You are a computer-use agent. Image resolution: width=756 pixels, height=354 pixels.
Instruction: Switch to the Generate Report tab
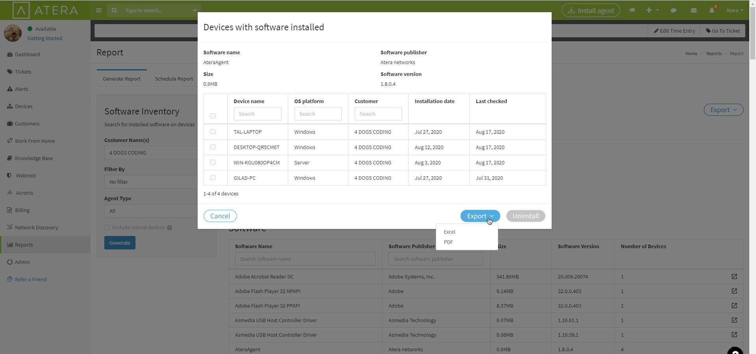pos(121,79)
